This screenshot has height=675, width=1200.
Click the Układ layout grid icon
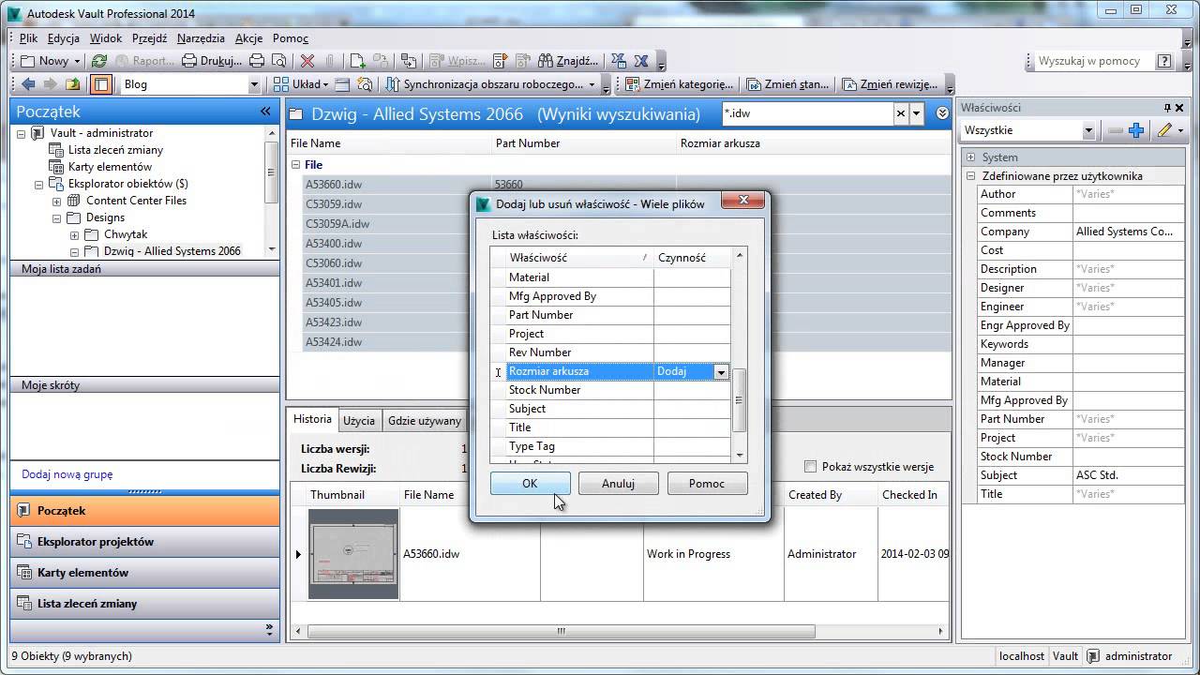[280, 84]
